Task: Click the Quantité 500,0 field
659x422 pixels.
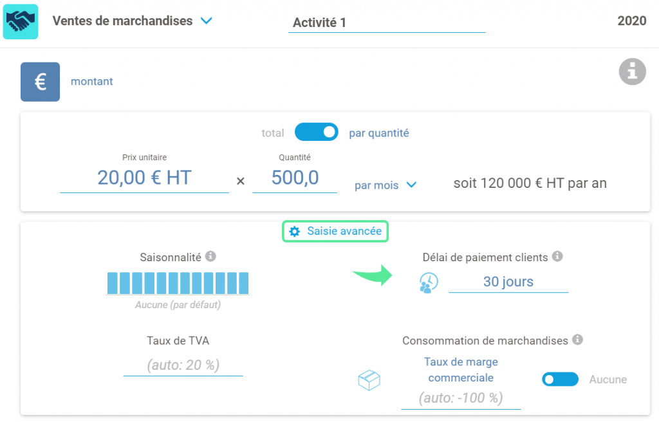Action: pyautogui.click(x=295, y=178)
